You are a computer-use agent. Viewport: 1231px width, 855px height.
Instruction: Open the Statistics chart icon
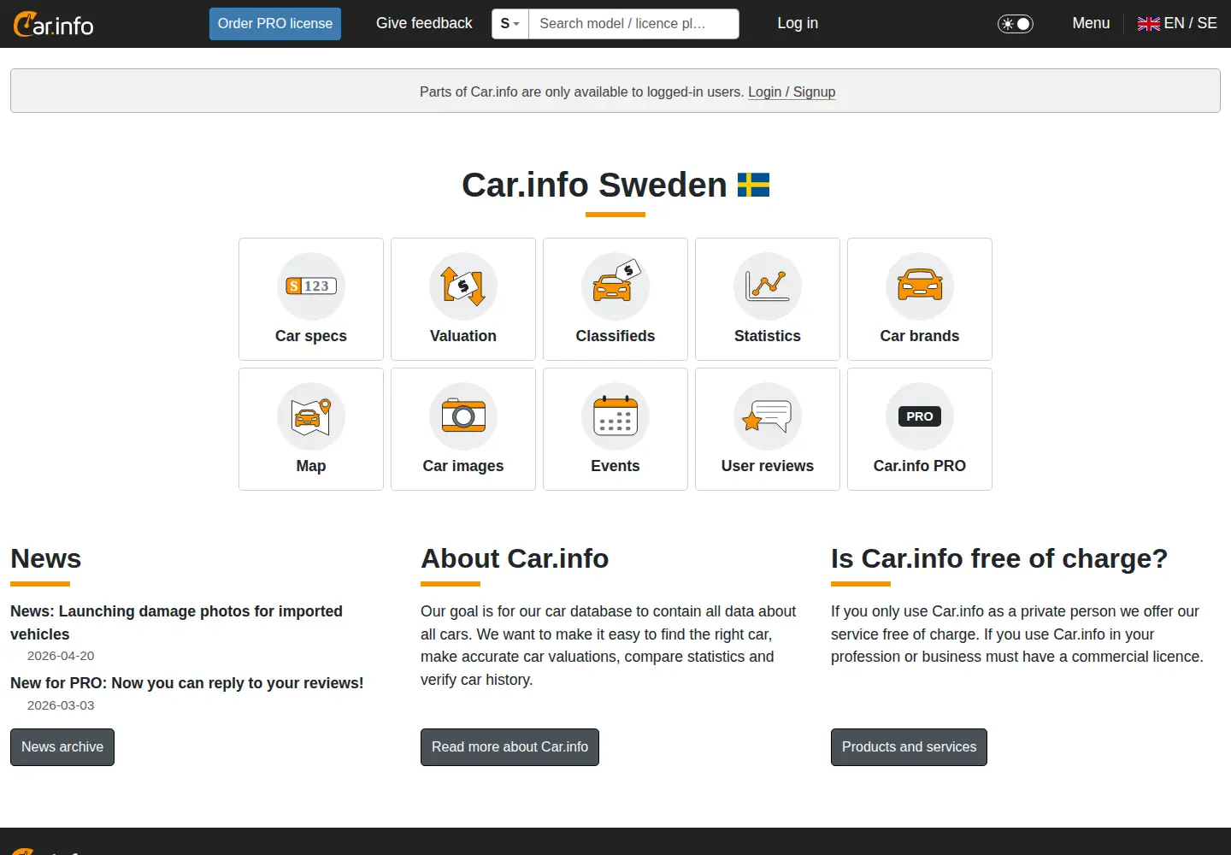coord(768,286)
